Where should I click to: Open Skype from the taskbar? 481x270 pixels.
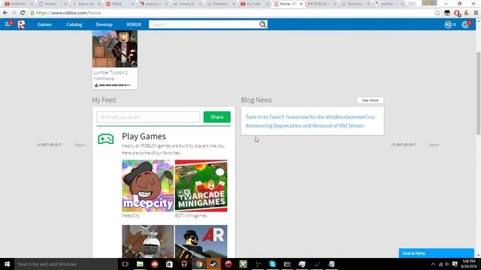point(272,264)
